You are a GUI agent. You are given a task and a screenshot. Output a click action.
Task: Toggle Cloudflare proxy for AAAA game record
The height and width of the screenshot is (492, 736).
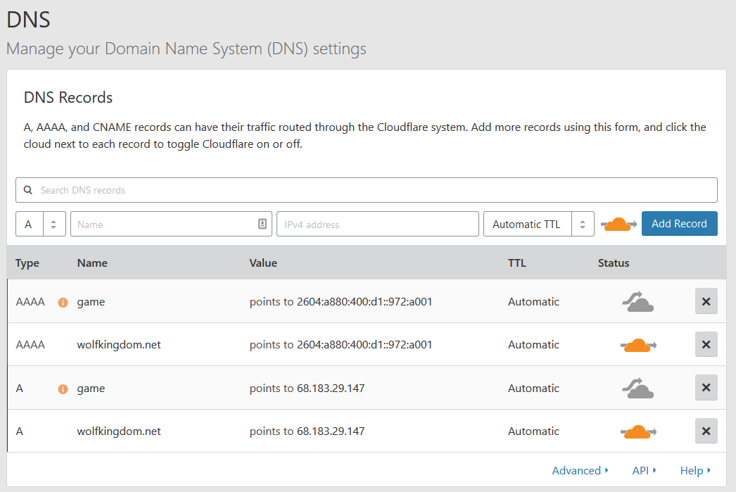click(x=637, y=302)
